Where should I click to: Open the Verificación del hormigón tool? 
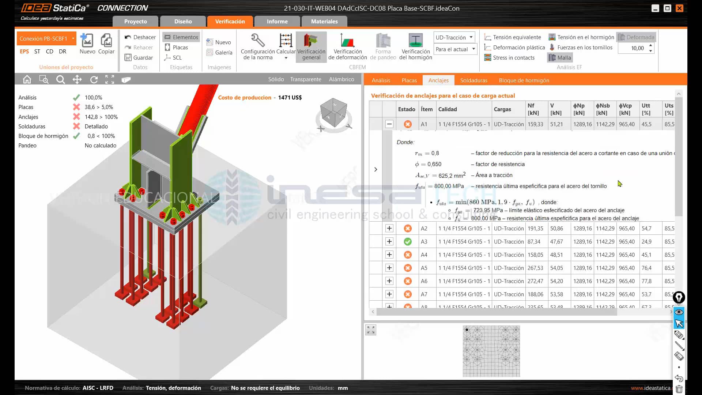[x=415, y=47]
